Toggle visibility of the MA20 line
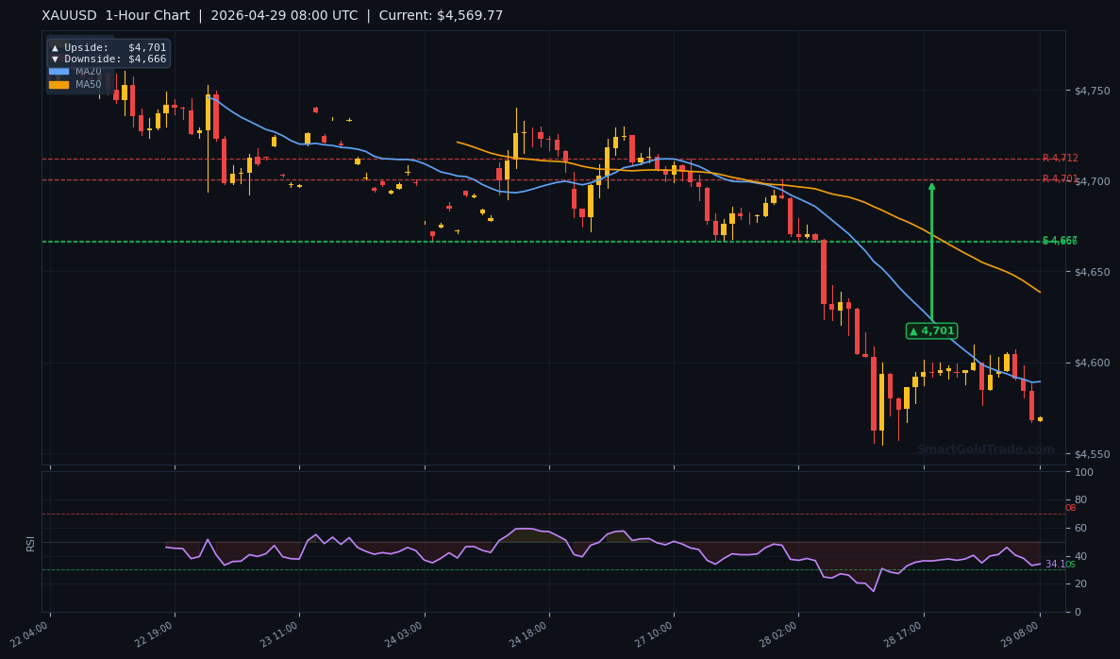Image resolution: width=1120 pixels, height=659 pixels. click(59, 71)
